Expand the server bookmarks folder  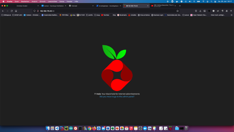pyautogui.click(x=186, y=15)
